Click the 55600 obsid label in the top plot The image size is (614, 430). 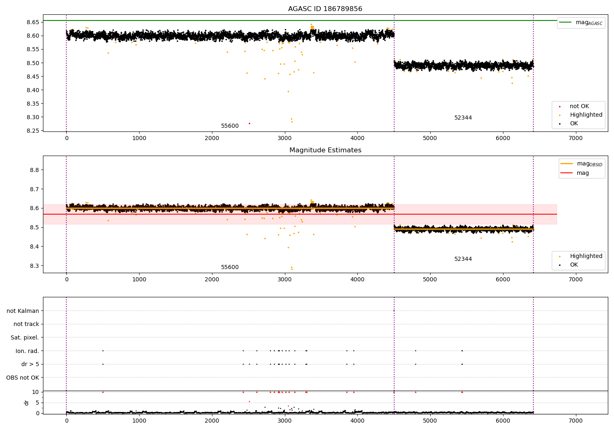230,126
